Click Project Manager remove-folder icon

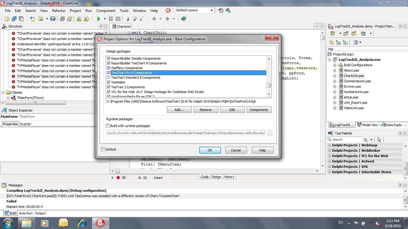coord(354,33)
